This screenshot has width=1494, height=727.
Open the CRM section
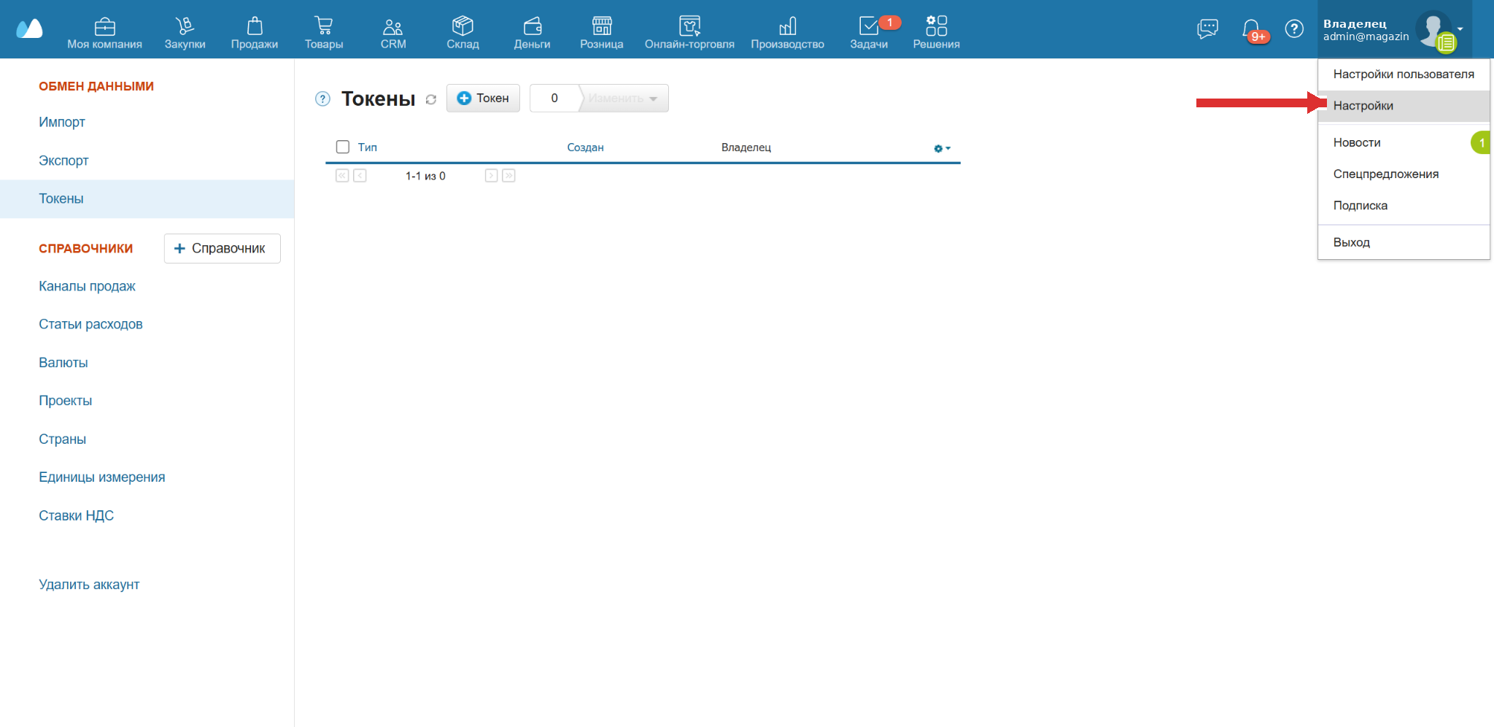click(x=393, y=33)
